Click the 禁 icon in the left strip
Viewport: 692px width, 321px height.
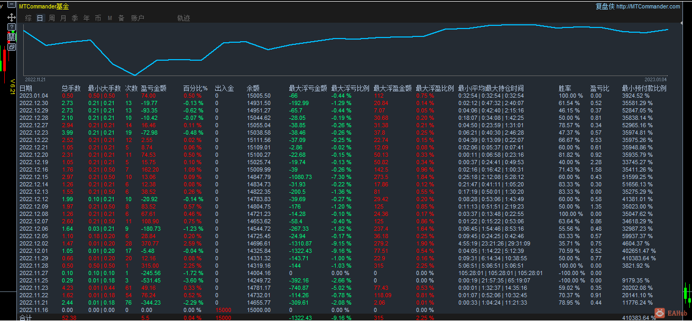(x=12, y=37)
